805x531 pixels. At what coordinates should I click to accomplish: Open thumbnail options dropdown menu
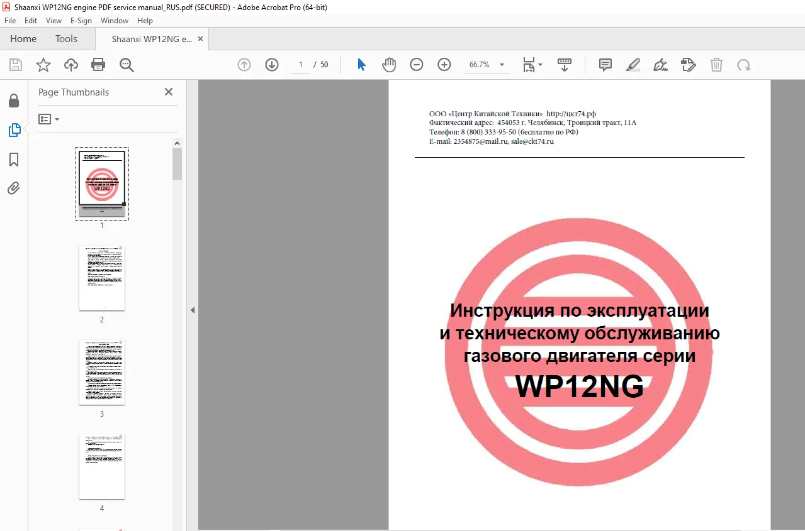[x=49, y=119]
